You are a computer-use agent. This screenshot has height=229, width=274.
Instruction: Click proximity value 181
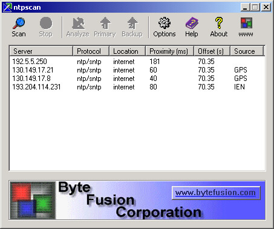point(155,62)
